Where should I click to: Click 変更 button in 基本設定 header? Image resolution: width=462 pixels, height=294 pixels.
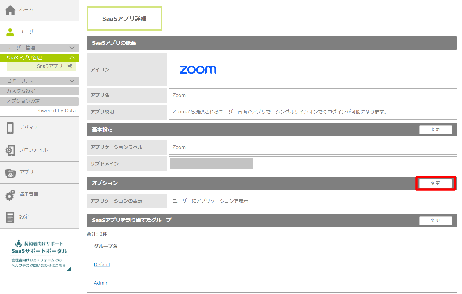coord(435,130)
